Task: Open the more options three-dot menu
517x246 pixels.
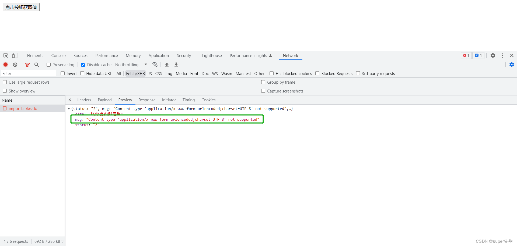Action: tap(502, 55)
